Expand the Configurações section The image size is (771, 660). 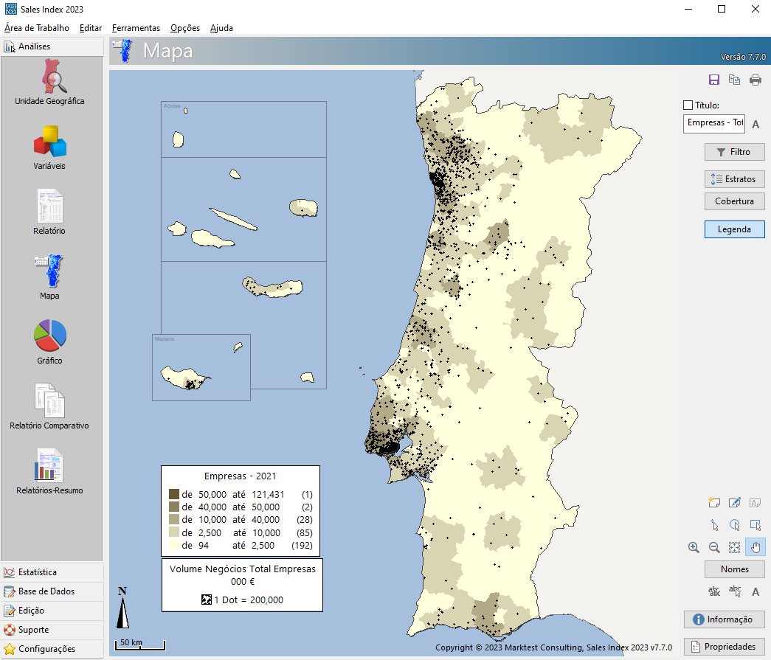46,649
